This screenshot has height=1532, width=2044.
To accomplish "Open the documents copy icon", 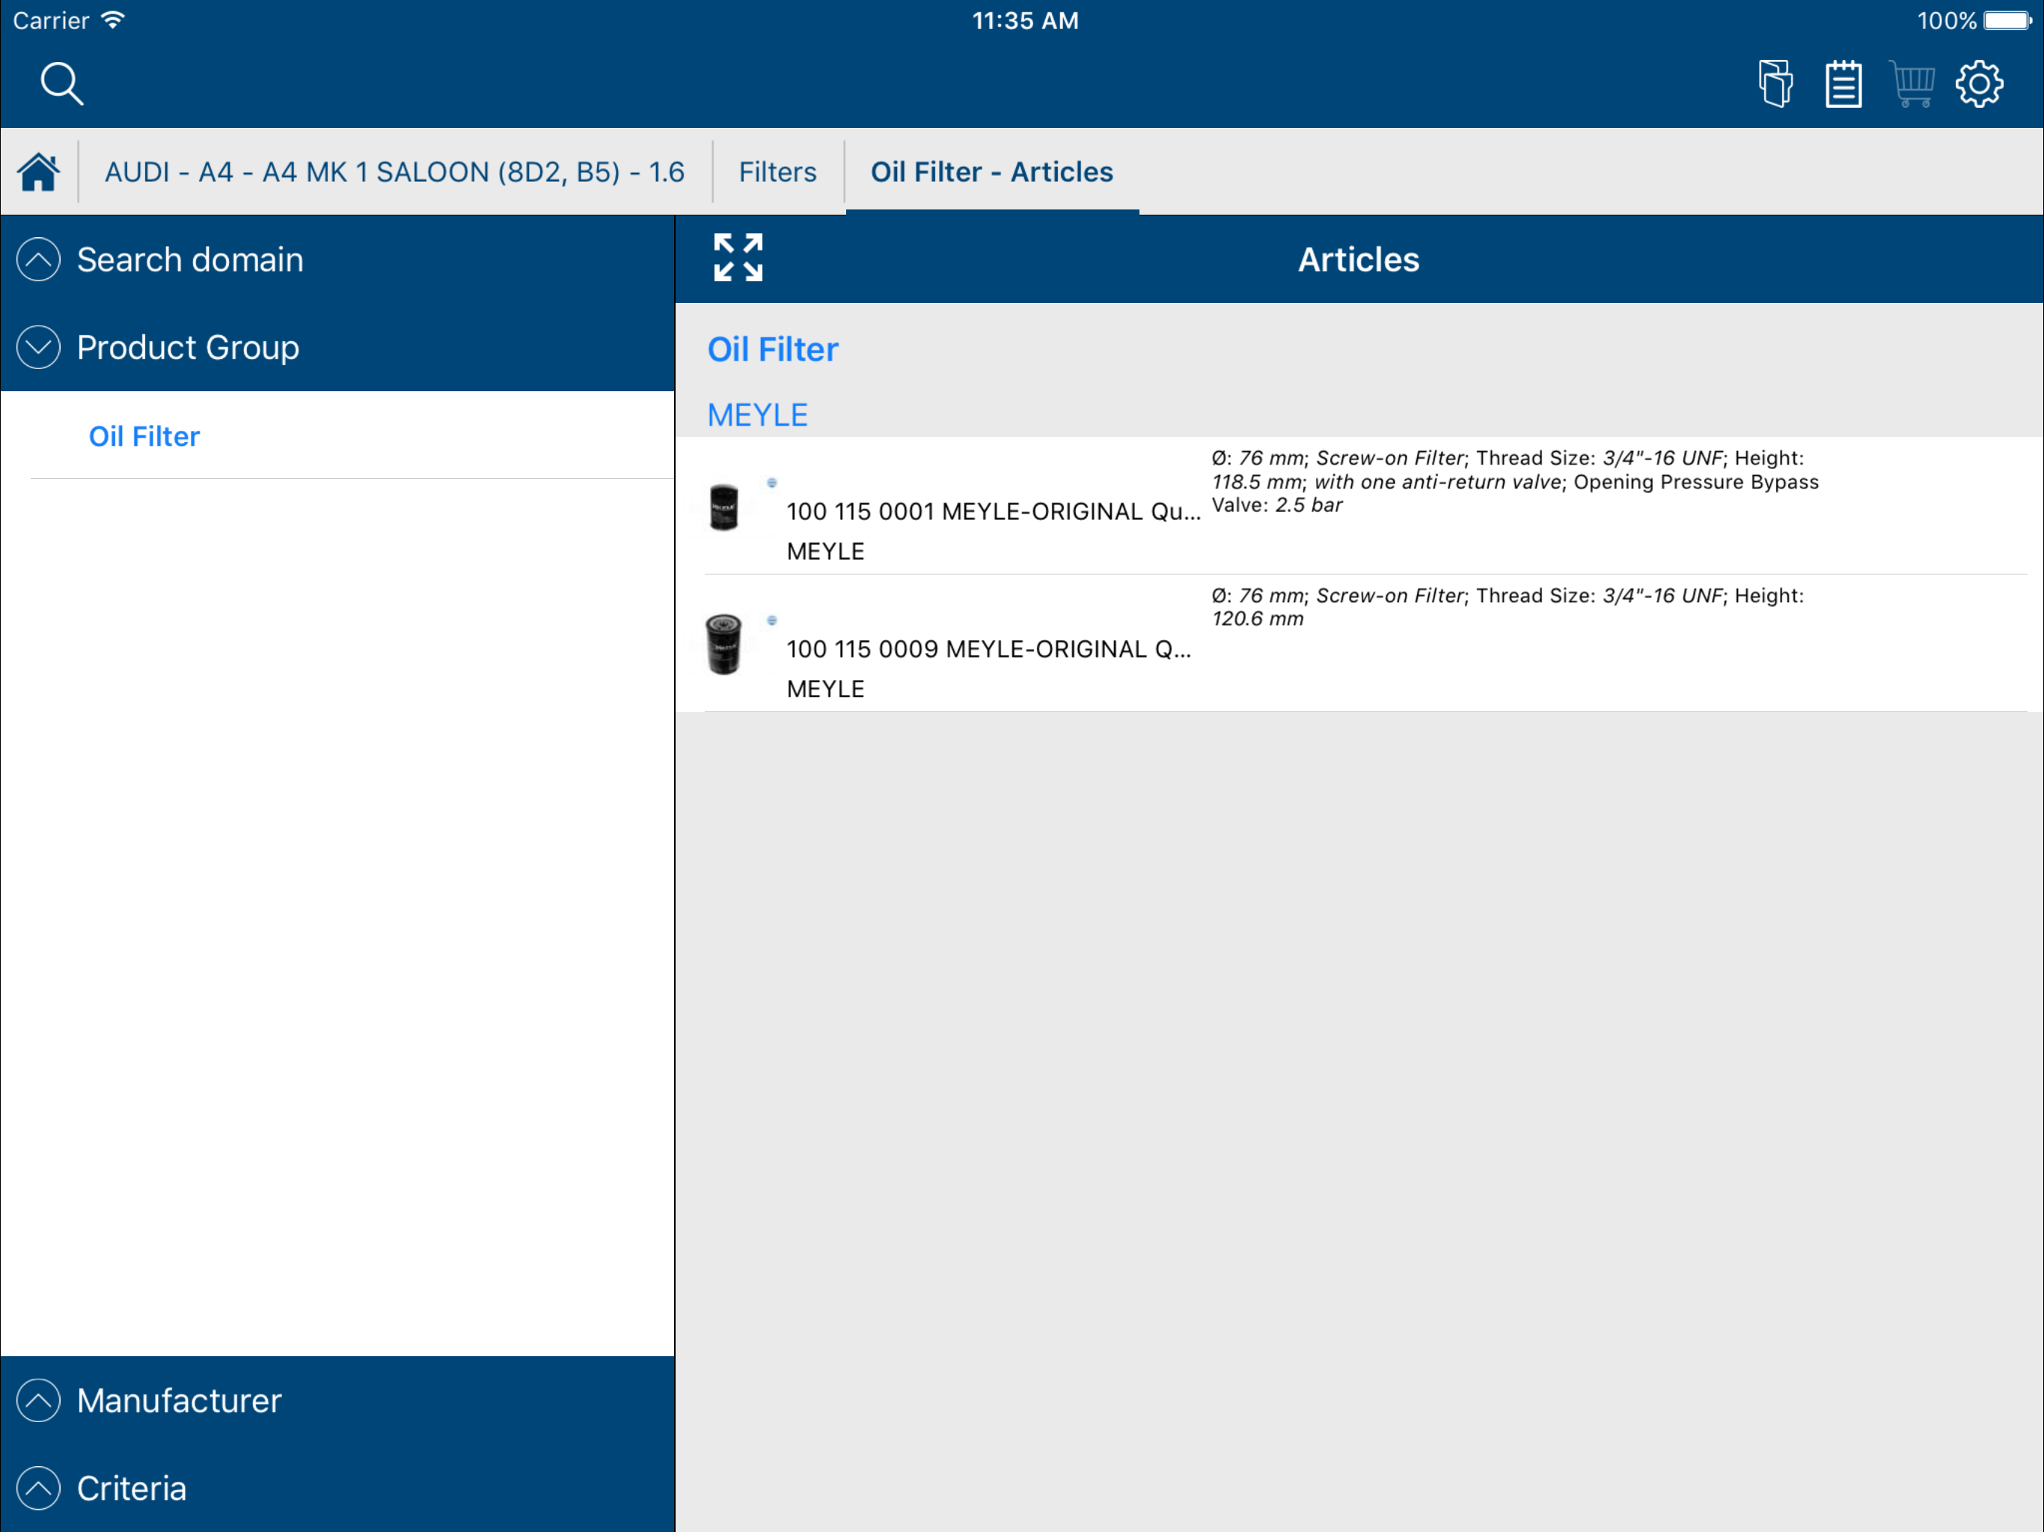I will click(1775, 84).
